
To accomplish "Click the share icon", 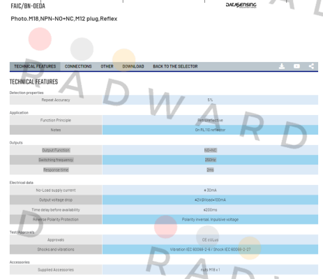I will coord(311,66).
